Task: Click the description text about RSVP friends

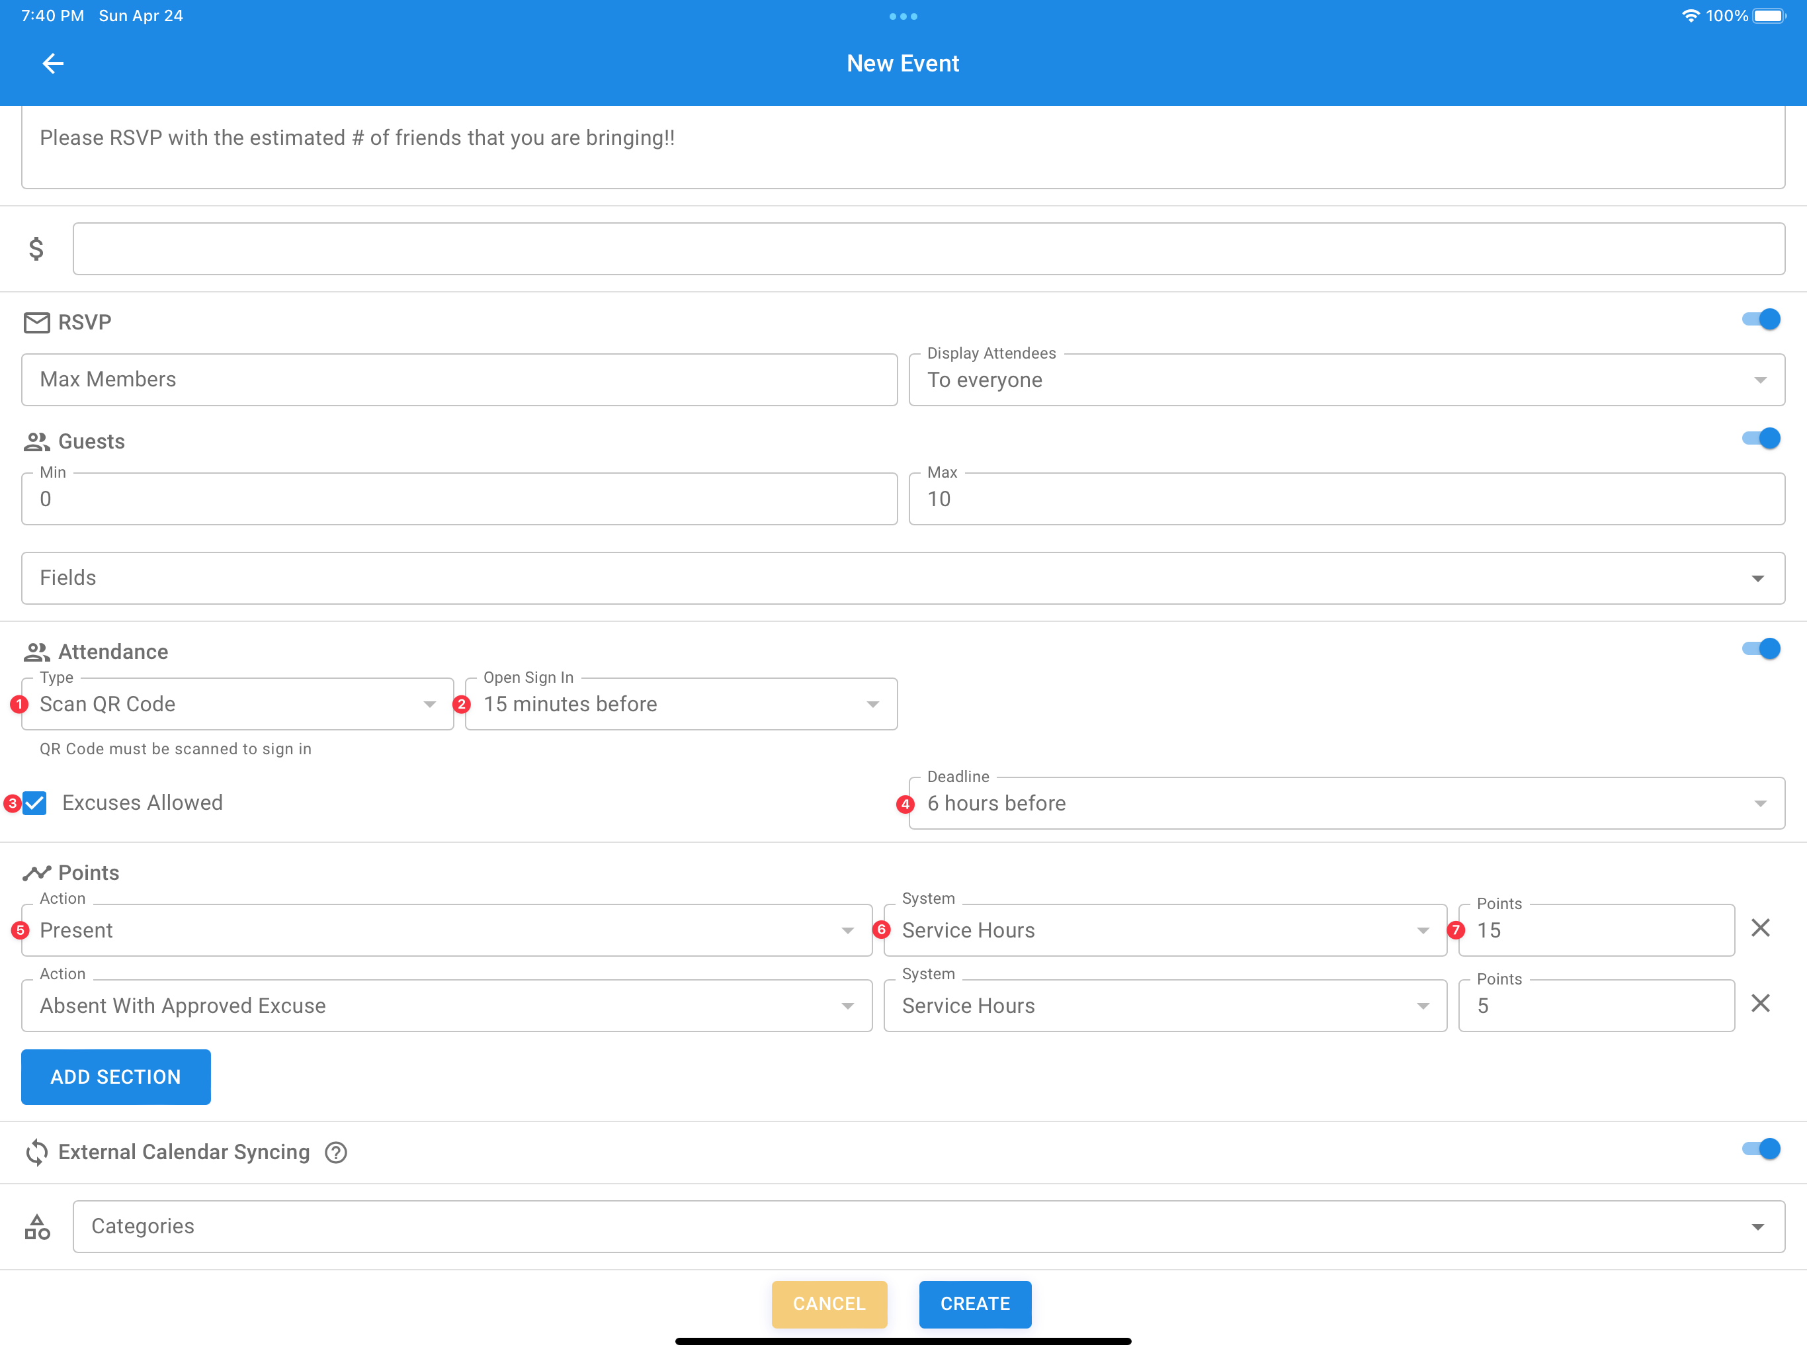Action: (357, 138)
